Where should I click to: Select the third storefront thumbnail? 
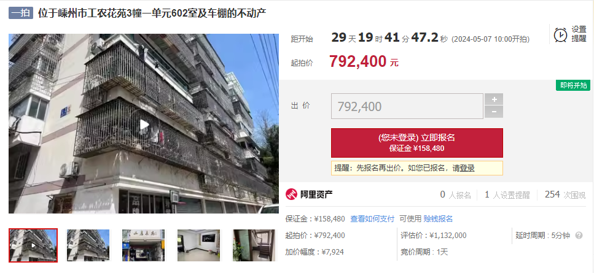point(144,245)
